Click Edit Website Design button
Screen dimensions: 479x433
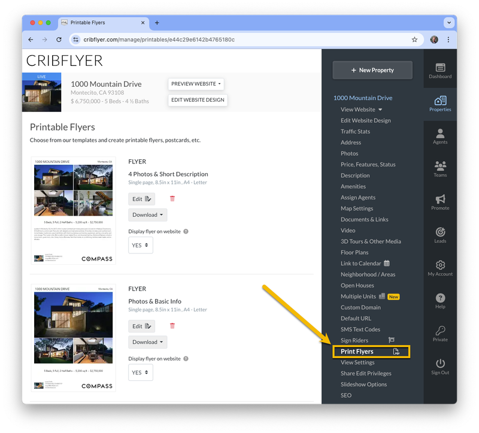[x=198, y=100]
